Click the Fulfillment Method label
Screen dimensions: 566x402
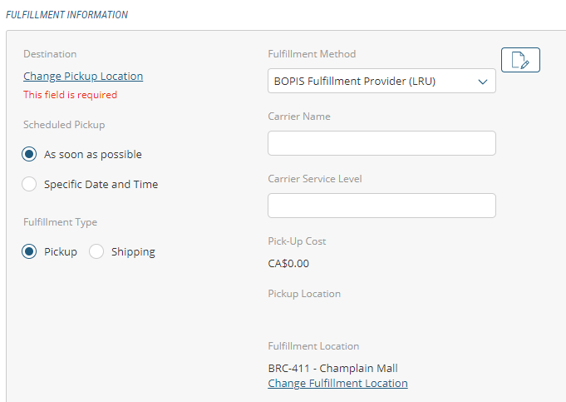pos(312,54)
